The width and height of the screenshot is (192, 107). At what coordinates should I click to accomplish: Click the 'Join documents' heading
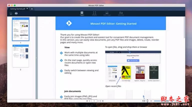pyautogui.click(x=72, y=91)
